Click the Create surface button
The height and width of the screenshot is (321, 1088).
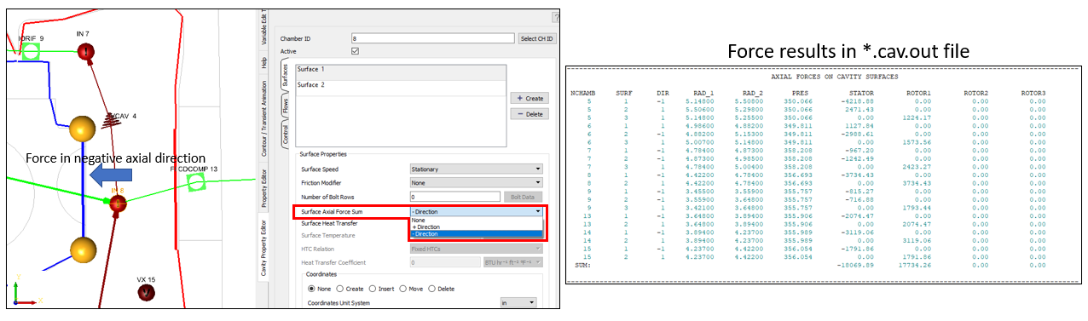[x=529, y=99]
